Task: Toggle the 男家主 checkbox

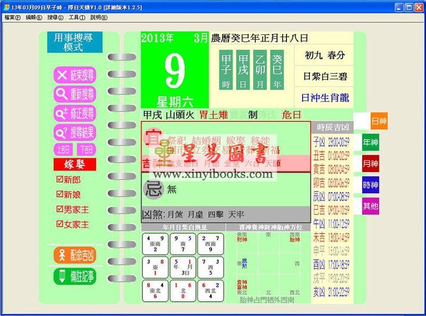Action: 60,209
